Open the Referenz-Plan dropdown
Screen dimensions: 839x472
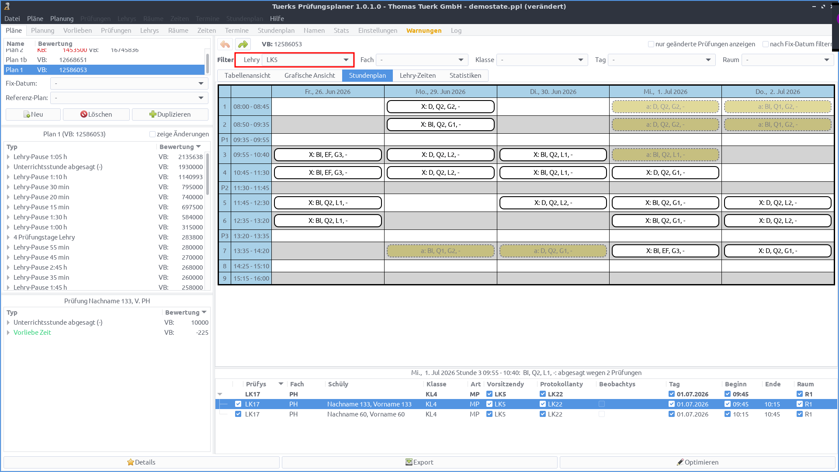pos(129,98)
